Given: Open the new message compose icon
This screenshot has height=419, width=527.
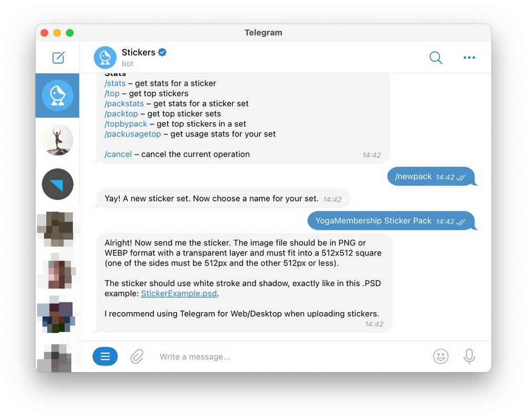Looking at the screenshot, I should point(58,57).
